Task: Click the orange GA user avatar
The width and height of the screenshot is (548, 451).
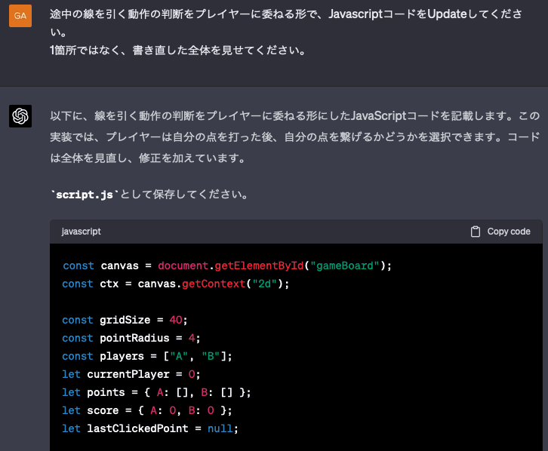Action: (x=20, y=16)
